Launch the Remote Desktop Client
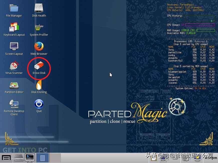 coord(14,104)
